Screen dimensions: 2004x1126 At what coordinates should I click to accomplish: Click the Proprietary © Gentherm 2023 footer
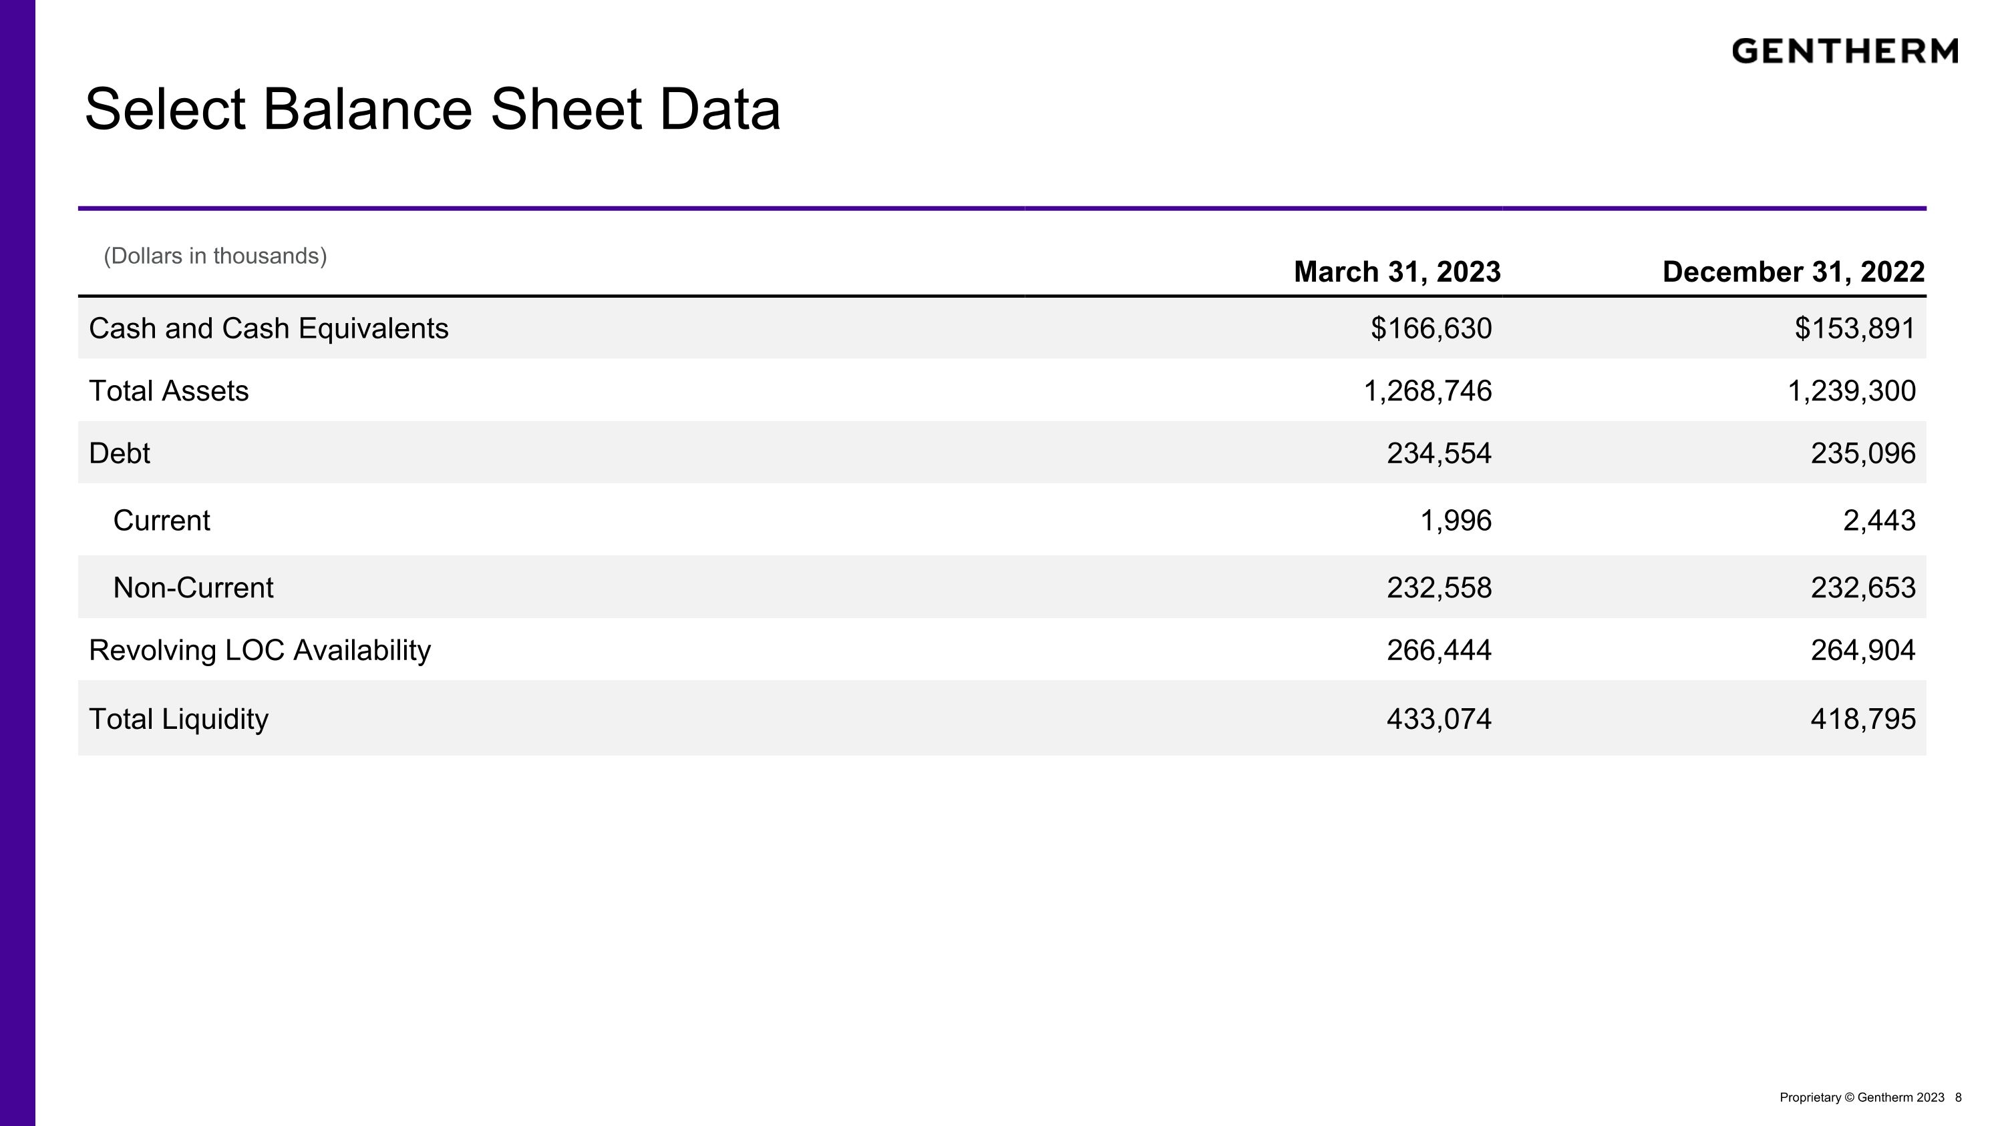[1861, 1097]
